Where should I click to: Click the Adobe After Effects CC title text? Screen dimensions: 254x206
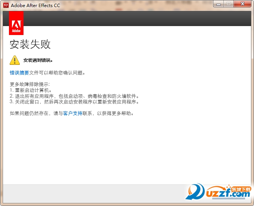(35, 5)
